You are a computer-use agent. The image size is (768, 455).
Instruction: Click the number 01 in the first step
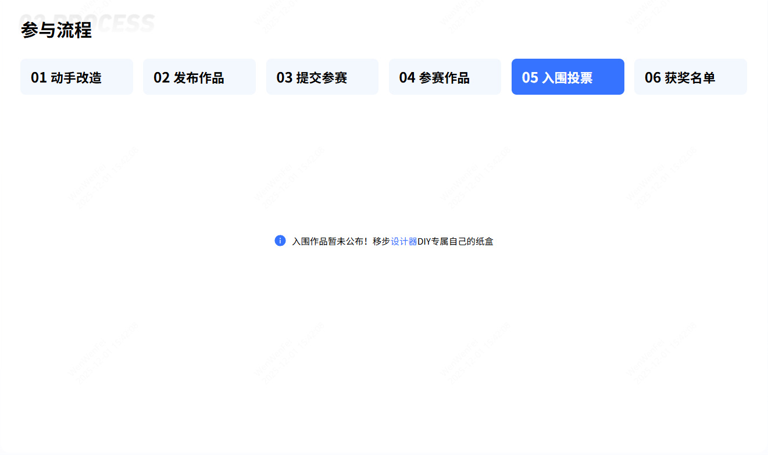pos(38,77)
